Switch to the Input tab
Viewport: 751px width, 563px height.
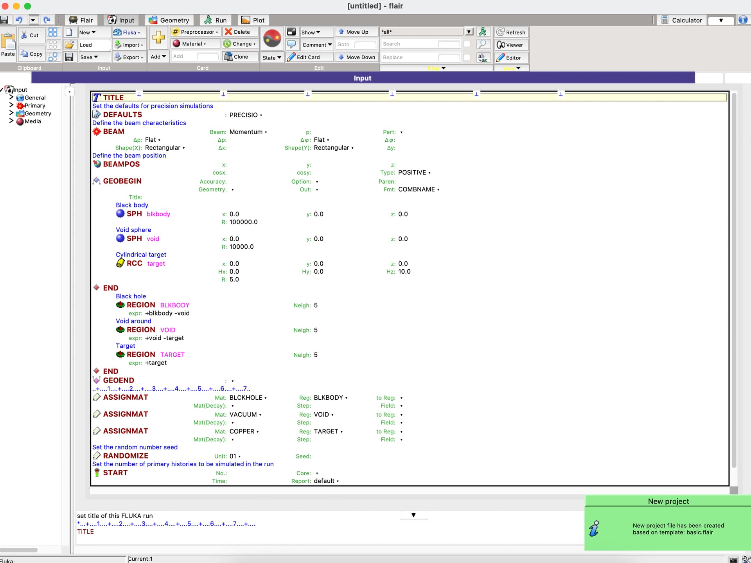point(121,20)
